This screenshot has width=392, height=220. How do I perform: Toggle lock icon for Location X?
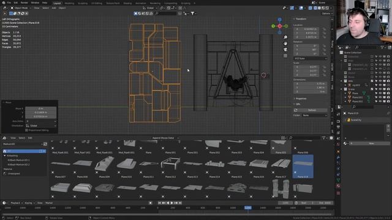pyautogui.click(x=324, y=29)
